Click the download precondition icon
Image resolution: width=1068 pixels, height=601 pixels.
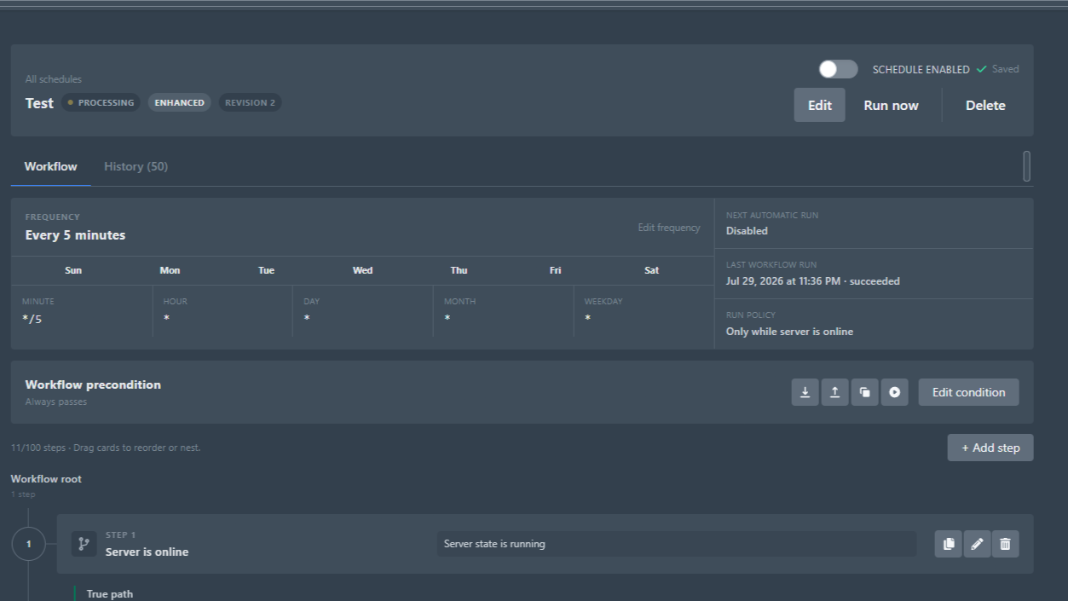click(805, 392)
